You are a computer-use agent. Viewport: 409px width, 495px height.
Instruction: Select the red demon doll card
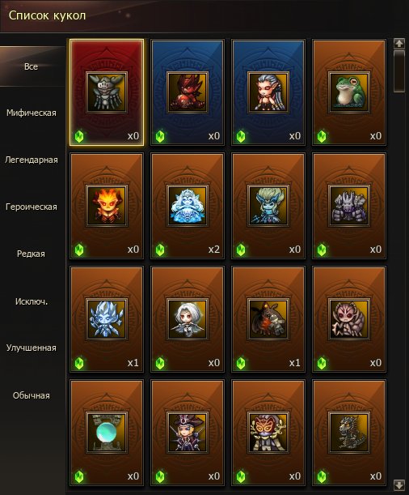tap(188, 92)
